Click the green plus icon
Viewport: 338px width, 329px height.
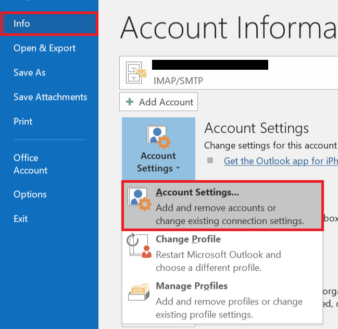pyautogui.click(x=130, y=102)
